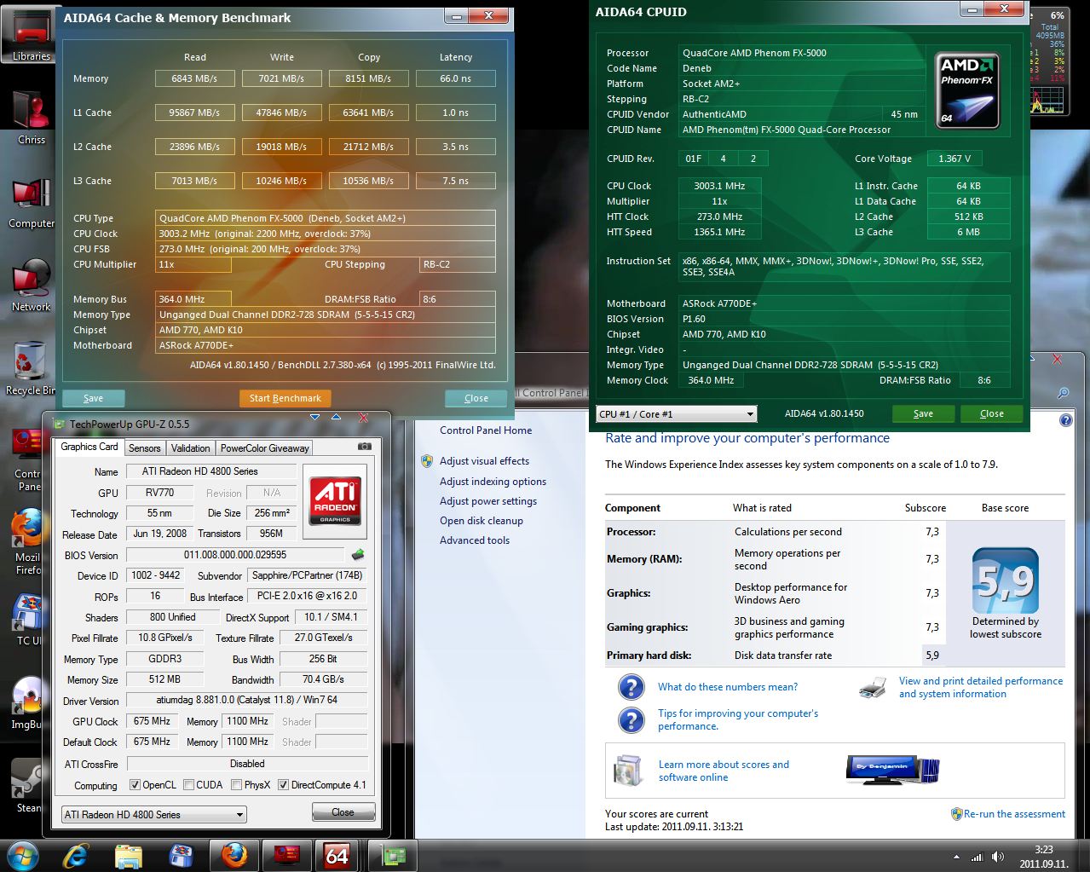Click the Driver Version field in GPU-Z
The height and width of the screenshot is (872, 1090).
[x=247, y=700]
